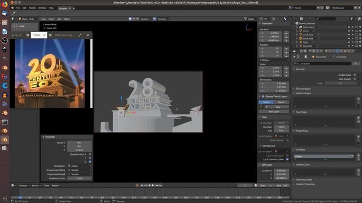Toggle overlays icon beside Overlays label
The height and width of the screenshot is (203, 362).
click(x=154, y=19)
